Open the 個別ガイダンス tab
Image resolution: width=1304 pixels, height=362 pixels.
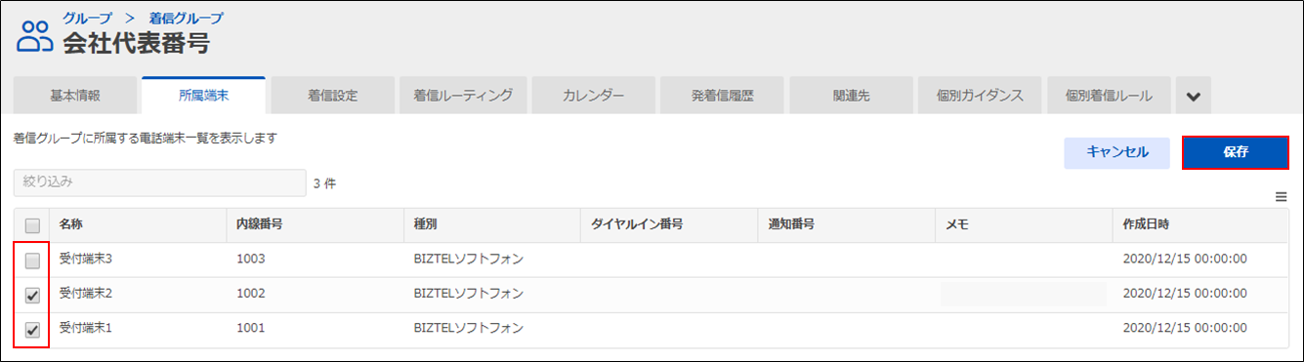980,96
